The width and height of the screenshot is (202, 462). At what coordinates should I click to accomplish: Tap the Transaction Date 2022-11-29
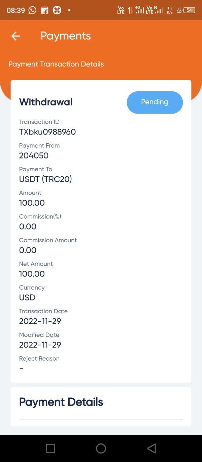pos(40,321)
